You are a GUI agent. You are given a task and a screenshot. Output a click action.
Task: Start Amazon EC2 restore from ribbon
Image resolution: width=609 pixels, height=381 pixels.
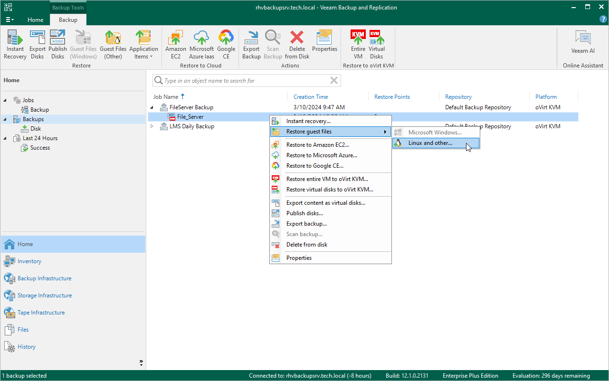pos(176,44)
